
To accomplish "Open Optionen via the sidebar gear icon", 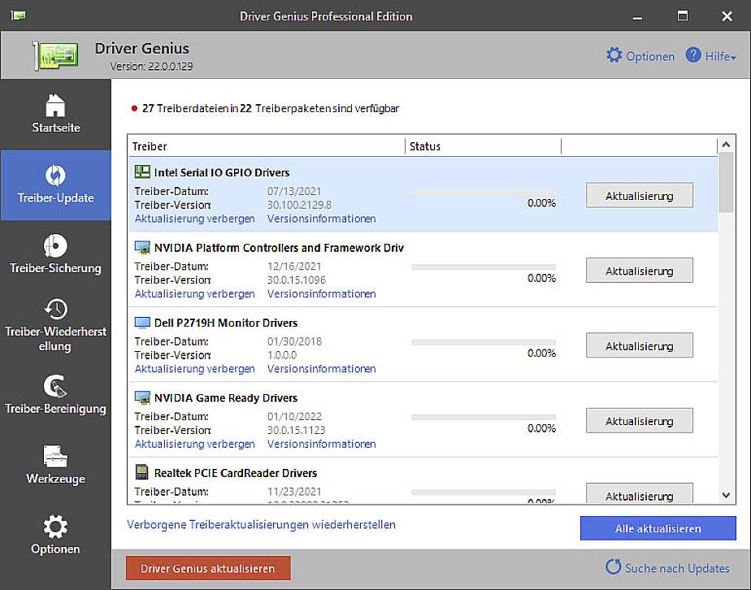I will (55, 535).
